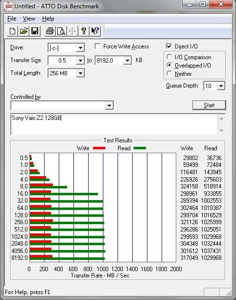Image resolution: width=236 pixels, height=300 pixels.
Task: Open Total Length 256 MB dropdown
Action: point(80,73)
